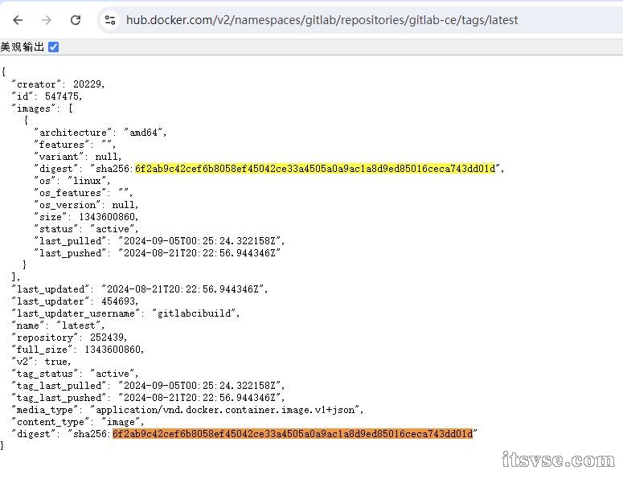Viewport: 623px width, 483px height.
Task: Click the browser forward arrow
Action: click(x=47, y=20)
